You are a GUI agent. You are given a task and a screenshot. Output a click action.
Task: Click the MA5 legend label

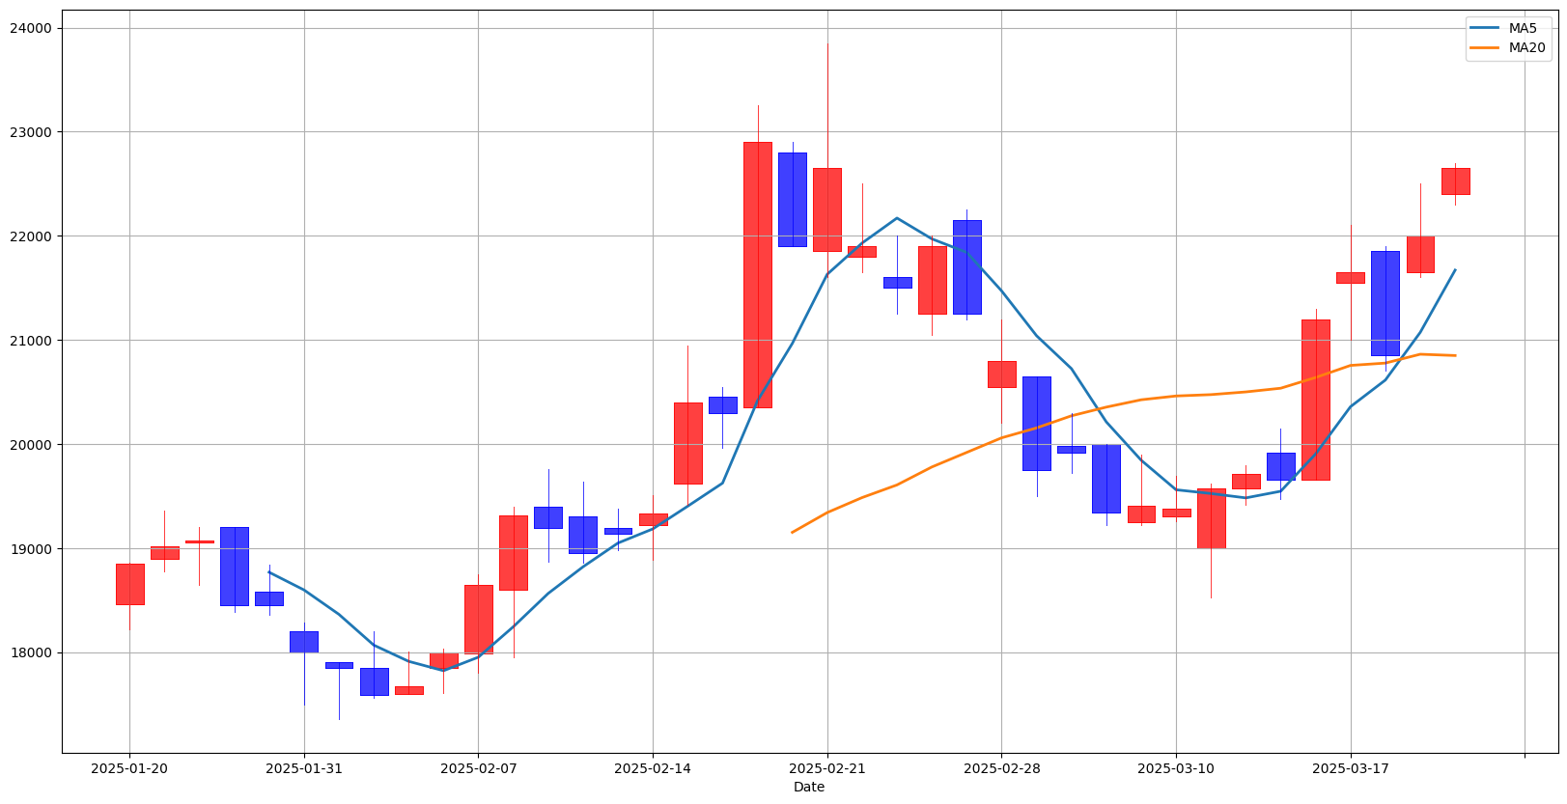coord(1523,28)
